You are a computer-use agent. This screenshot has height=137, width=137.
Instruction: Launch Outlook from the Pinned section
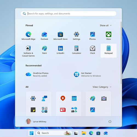[44, 36]
